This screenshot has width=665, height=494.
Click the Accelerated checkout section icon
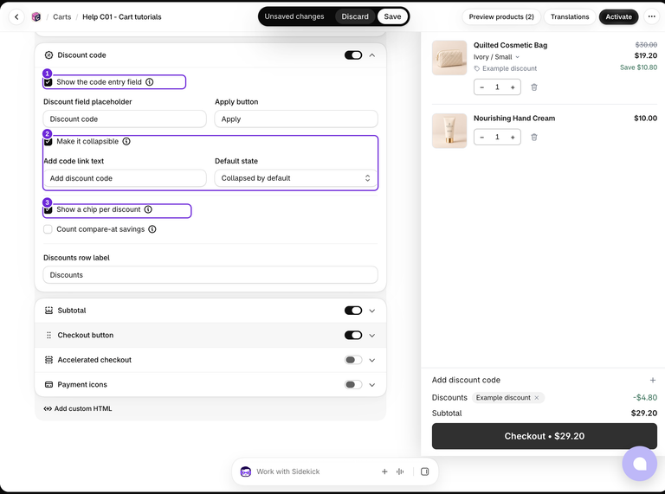48,360
